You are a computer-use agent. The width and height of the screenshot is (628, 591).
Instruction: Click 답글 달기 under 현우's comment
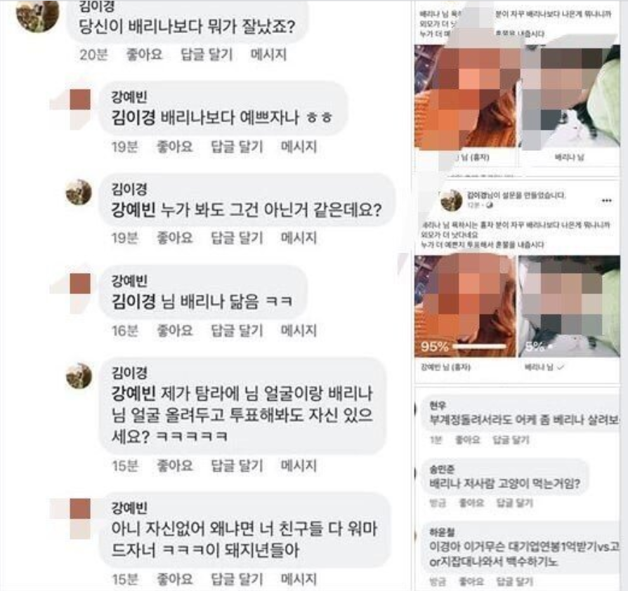click(511, 440)
